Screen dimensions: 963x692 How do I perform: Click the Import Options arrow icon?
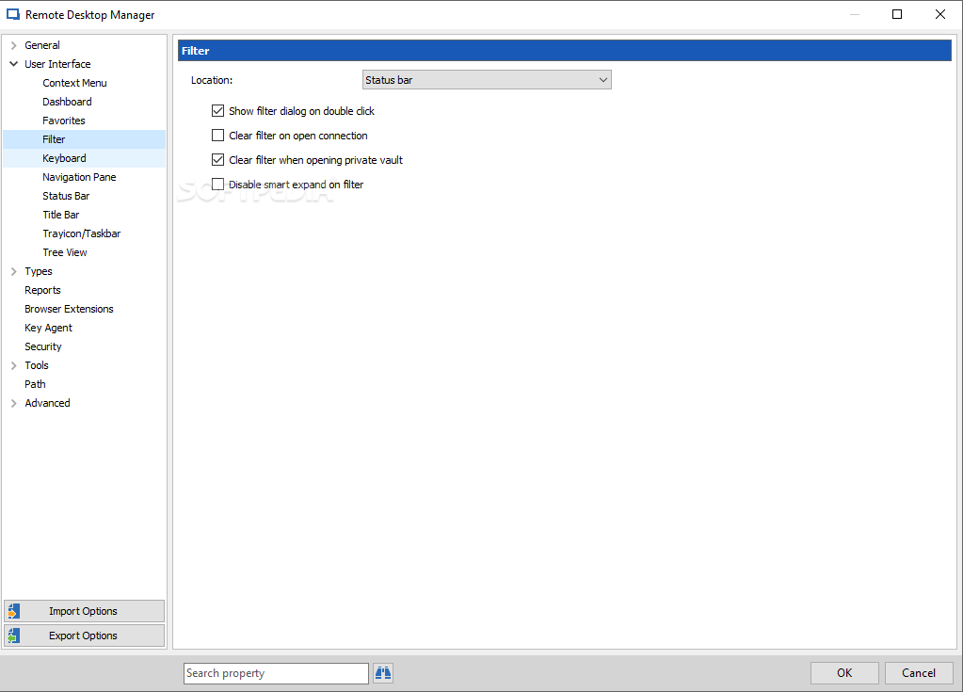14,611
